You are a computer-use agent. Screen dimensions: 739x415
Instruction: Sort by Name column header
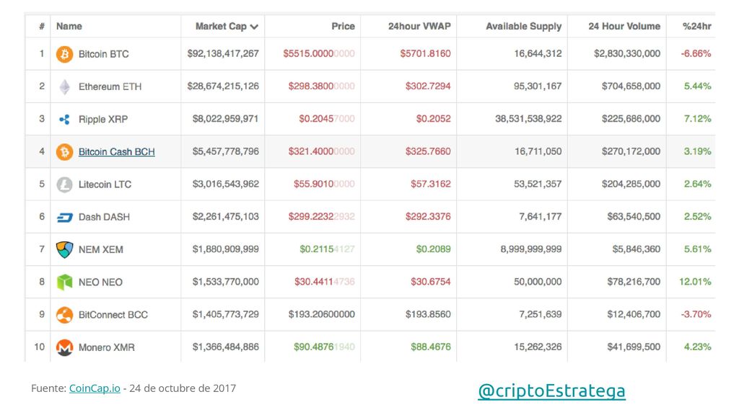coord(69,27)
